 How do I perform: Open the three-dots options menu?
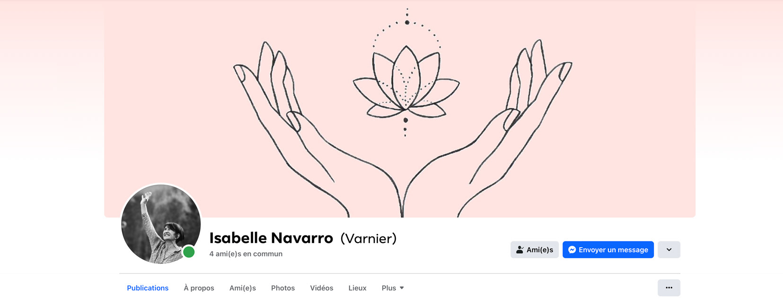pyautogui.click(x=669, y=288)
